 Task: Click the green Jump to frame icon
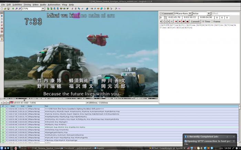click(13, 9)
